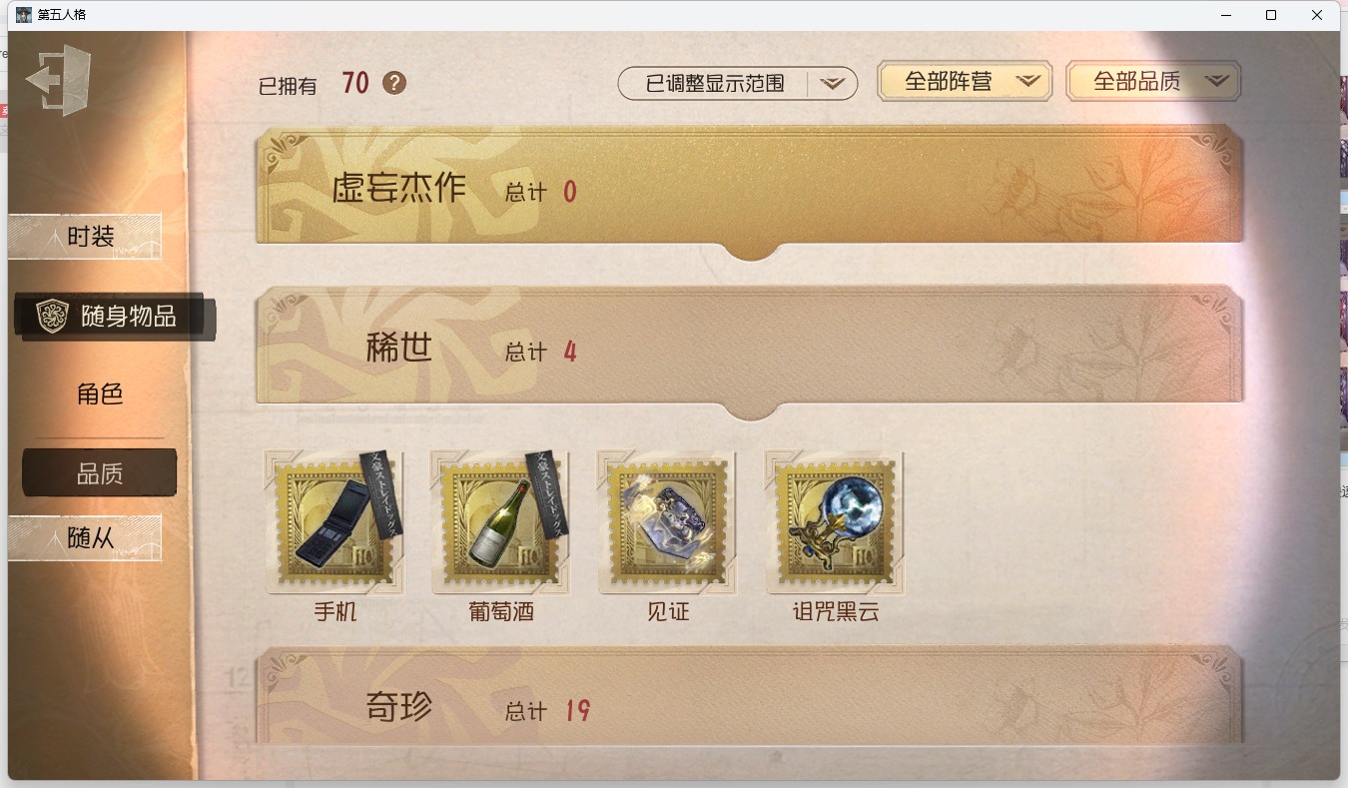Click the exit door icon
The width and height of the screenshot is (1348, 788).
(59, 80)
